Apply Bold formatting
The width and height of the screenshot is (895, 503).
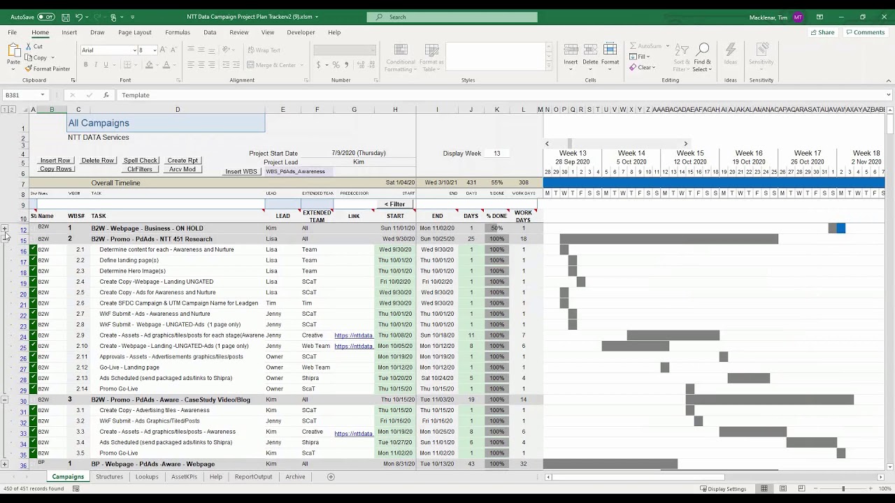pos(86,65)
